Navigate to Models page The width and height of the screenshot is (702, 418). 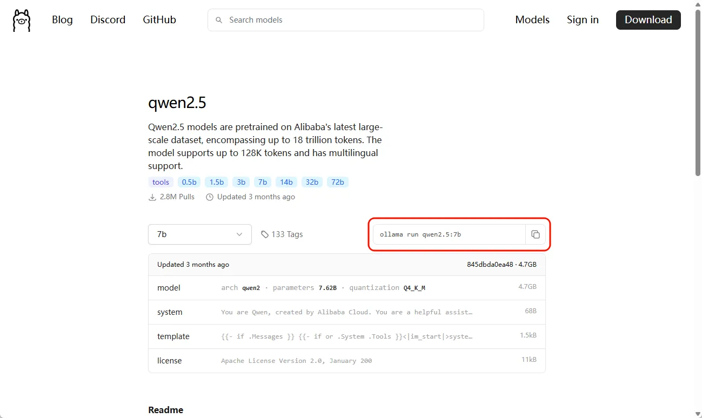coord(532,20)
